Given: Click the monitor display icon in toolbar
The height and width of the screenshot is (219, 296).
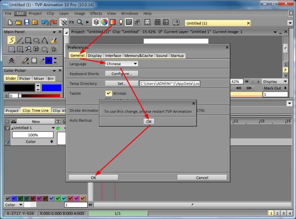Looking at the screenshot, I should [176, 22].
